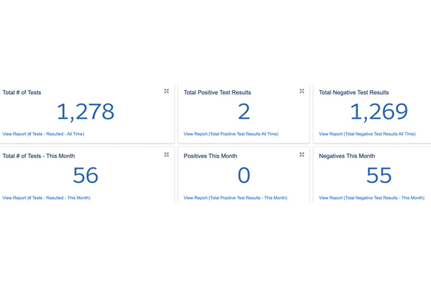The height and width of the screenshot is (288, 431).
Task: Expand the Total # of Tests widget
Action: (166, 91)
